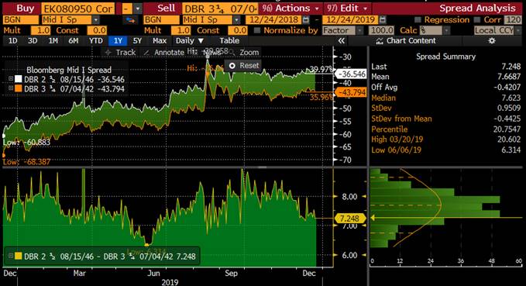Activate the Track crosshair tool
The width and height of the screenshot is (526, 286).
pos(120,53)
